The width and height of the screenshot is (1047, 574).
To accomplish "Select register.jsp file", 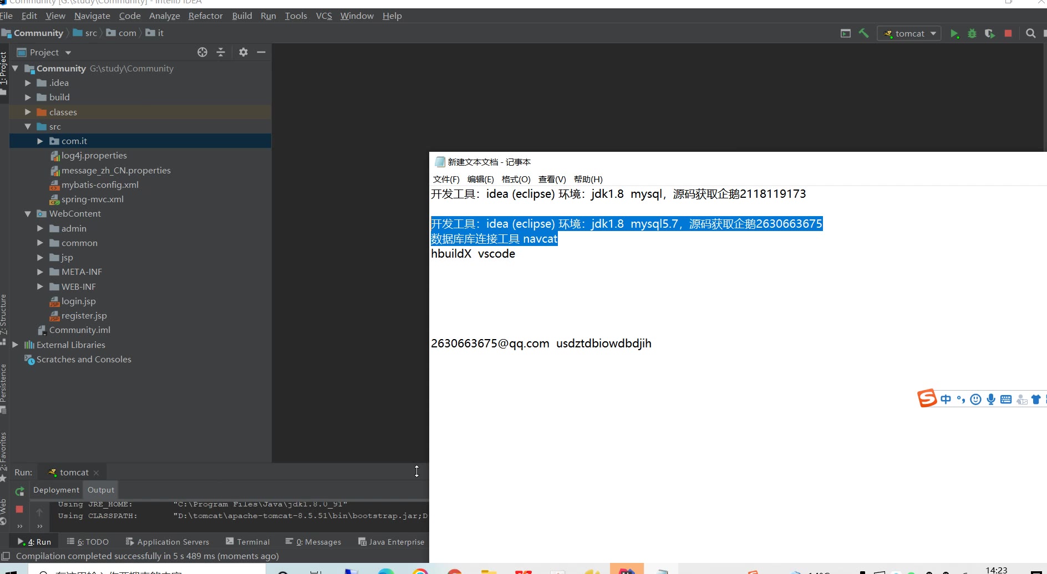I will 84,315.
